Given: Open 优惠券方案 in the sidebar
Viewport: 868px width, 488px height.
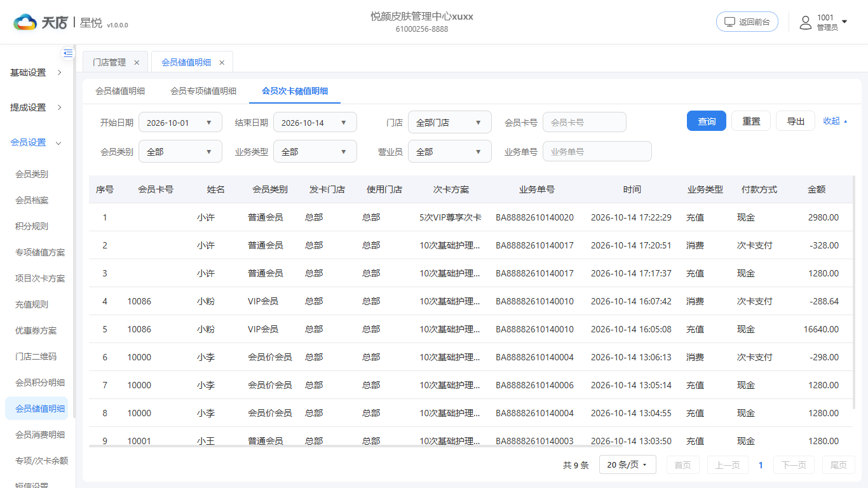Looking at the screenshot, I should [36, 330].
